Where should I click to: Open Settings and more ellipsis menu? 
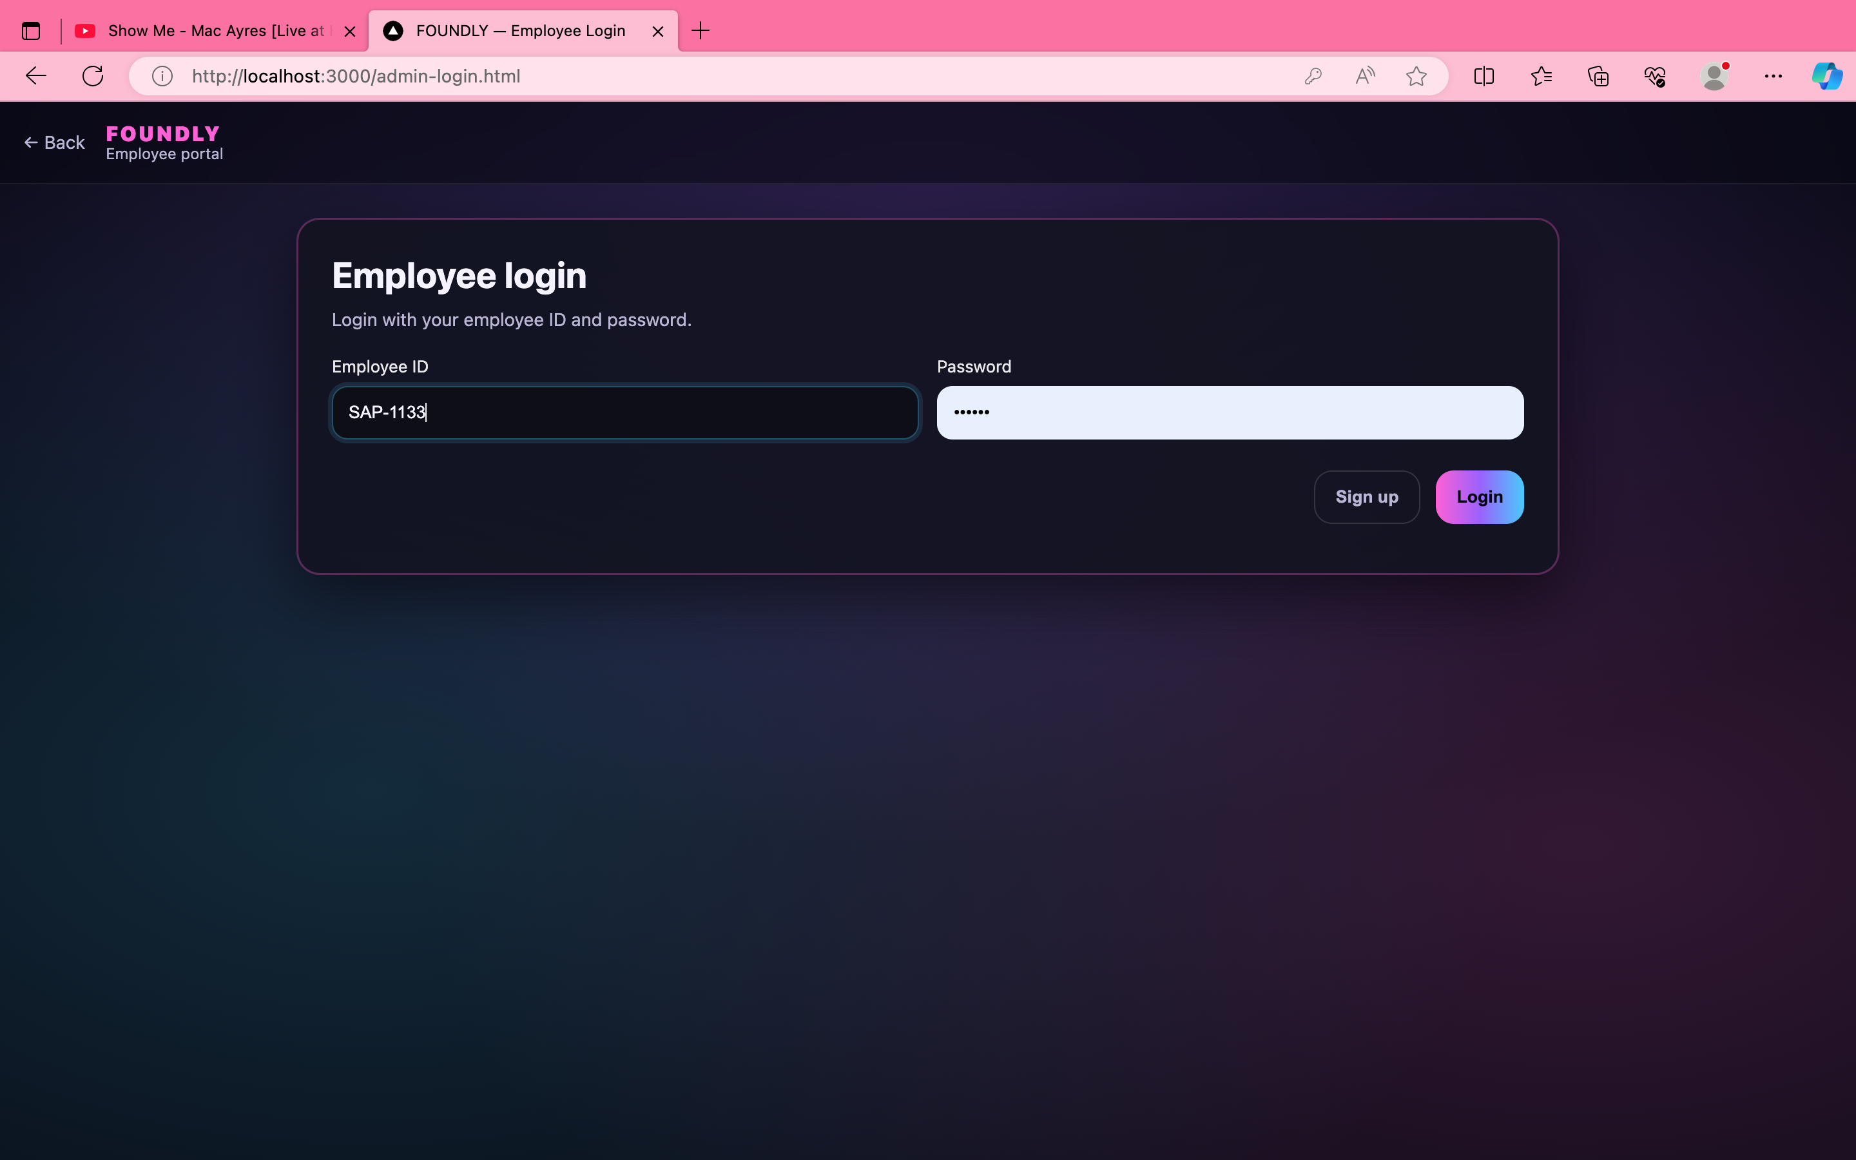[1773, 76]
